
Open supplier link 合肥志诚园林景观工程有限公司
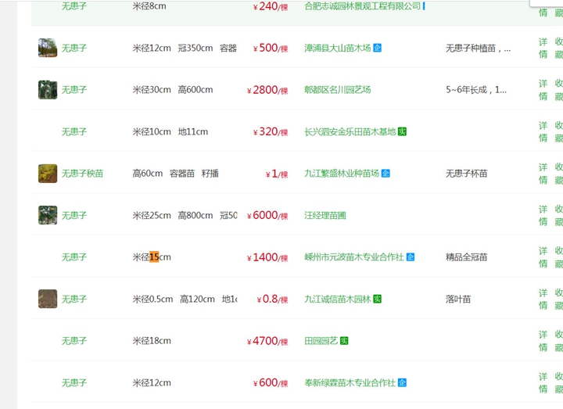362,6
